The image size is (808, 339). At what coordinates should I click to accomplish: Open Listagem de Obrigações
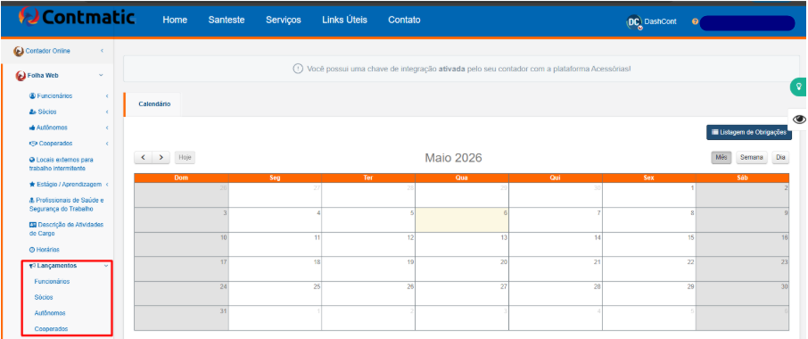749,132
